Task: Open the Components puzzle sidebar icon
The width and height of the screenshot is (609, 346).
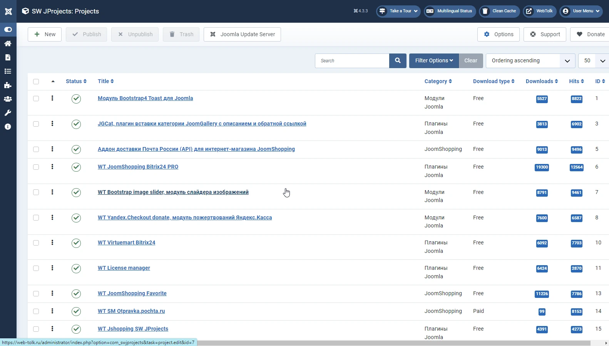Action: point(8,85)
